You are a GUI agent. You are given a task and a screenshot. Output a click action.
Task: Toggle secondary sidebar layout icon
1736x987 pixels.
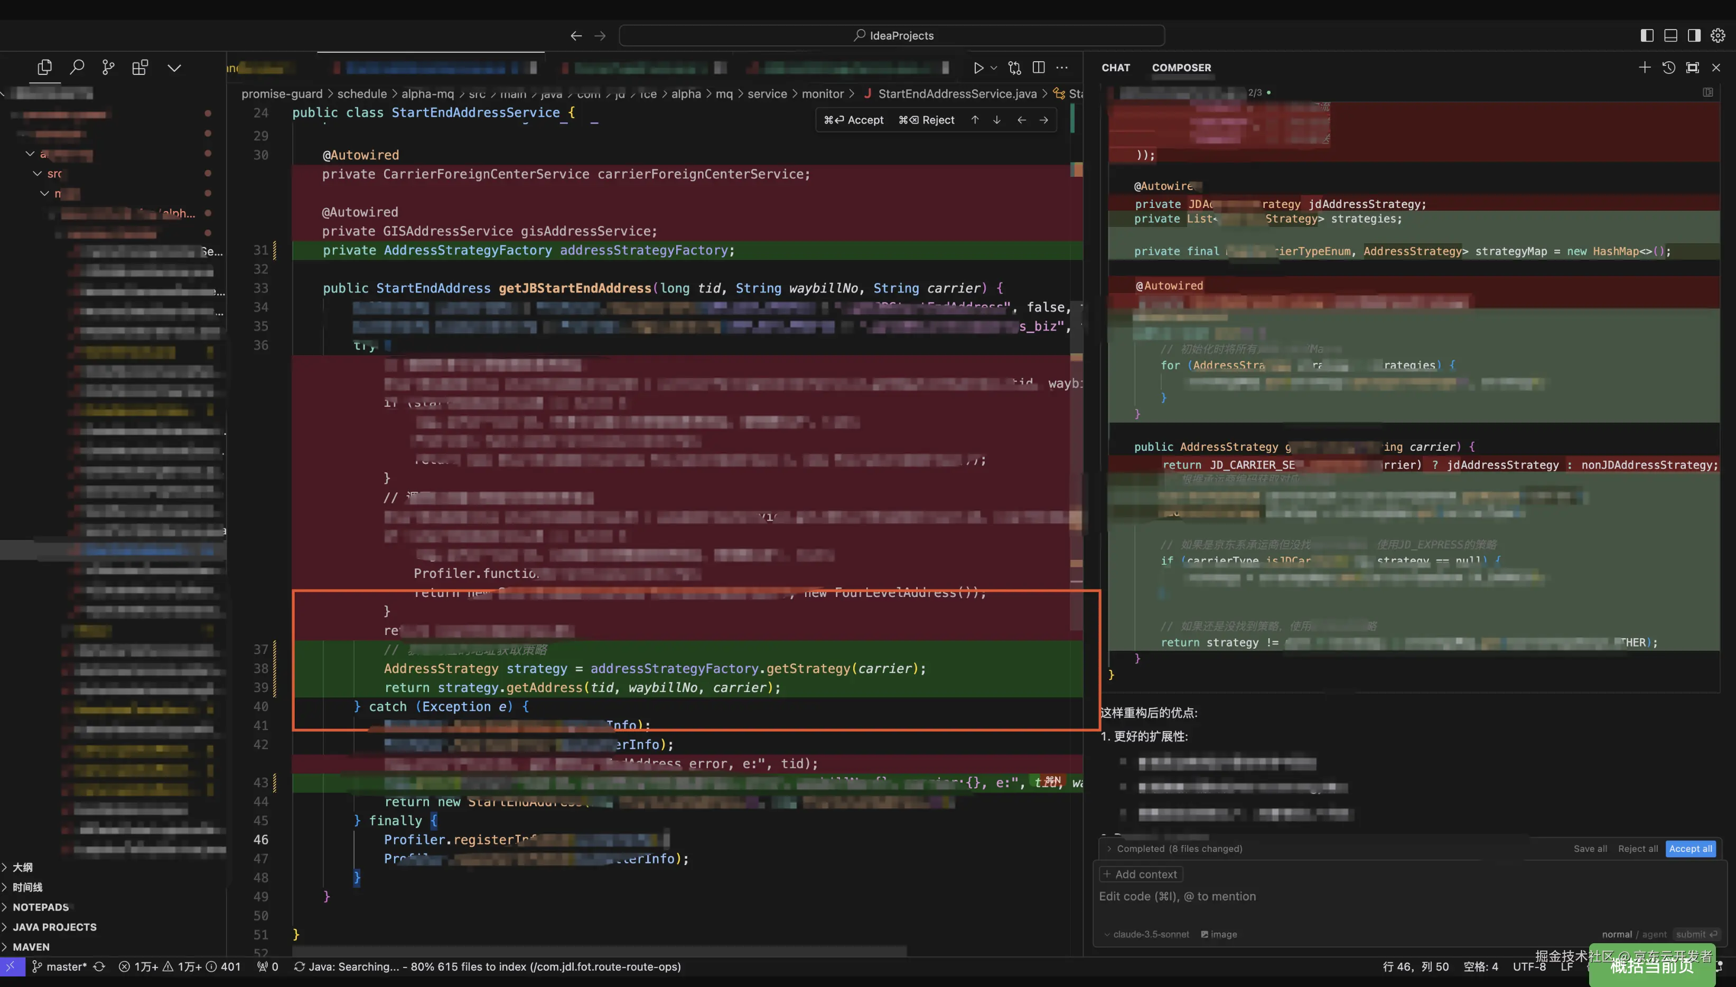1694,35
